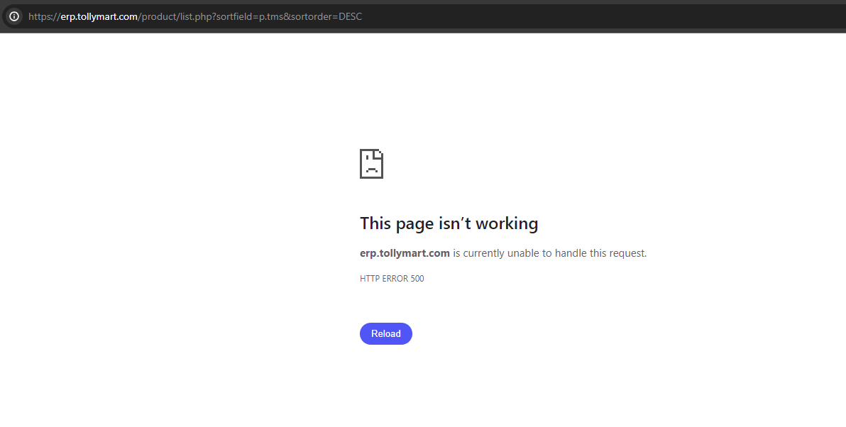
Task: Click the Reload button
Action: pos(386,334)
